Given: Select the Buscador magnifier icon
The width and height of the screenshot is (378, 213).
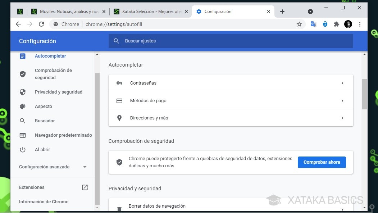Looking at the screenshot, I should [x=22, y=121].
